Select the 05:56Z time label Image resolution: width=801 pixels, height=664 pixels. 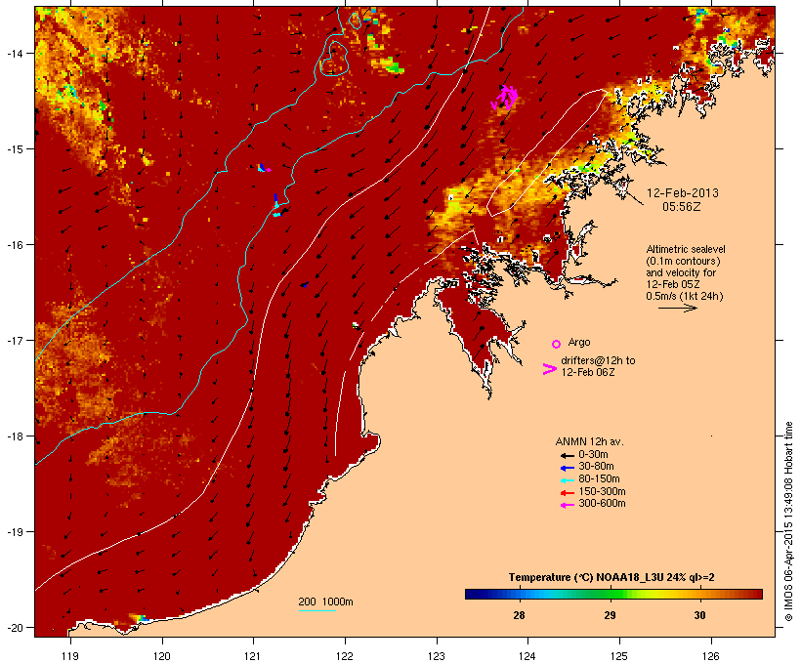(682, 207)
